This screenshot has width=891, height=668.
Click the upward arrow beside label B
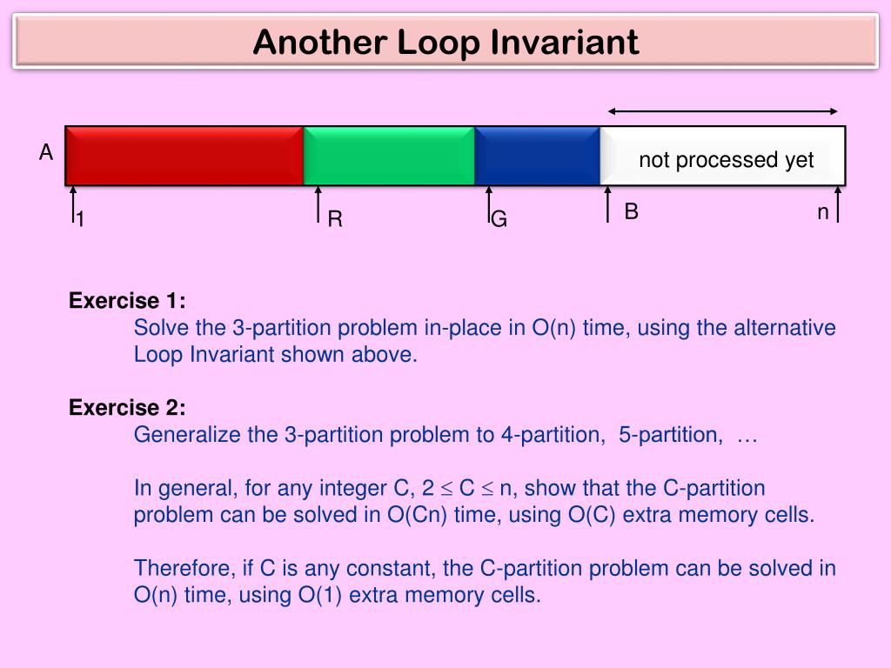[x=607, y=204]
